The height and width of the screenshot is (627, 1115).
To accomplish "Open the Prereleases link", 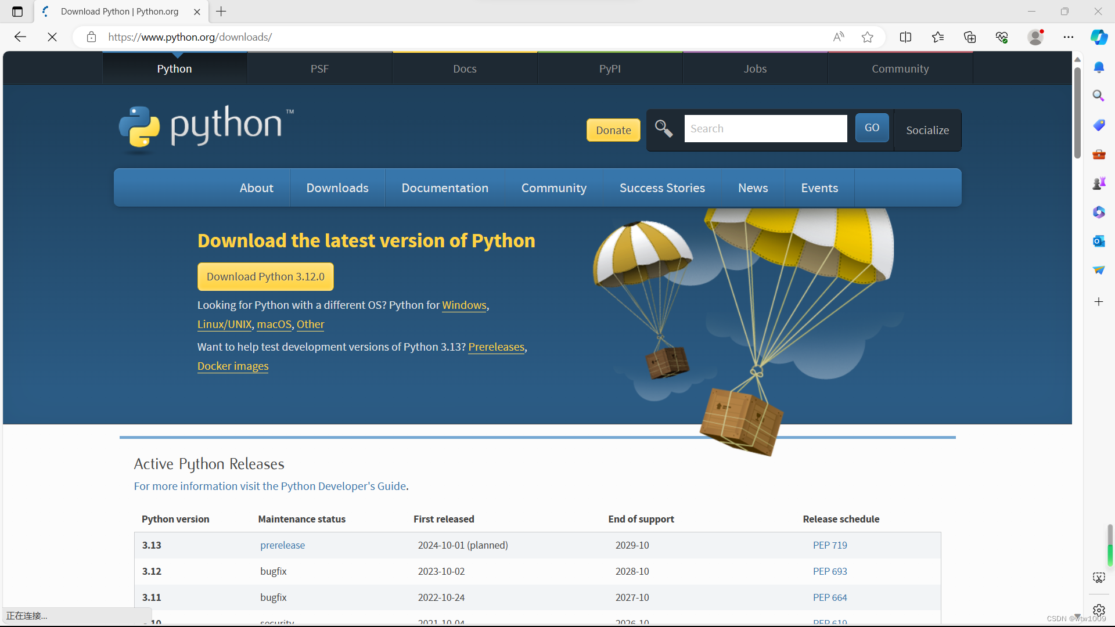I will (x=496, y=347).
